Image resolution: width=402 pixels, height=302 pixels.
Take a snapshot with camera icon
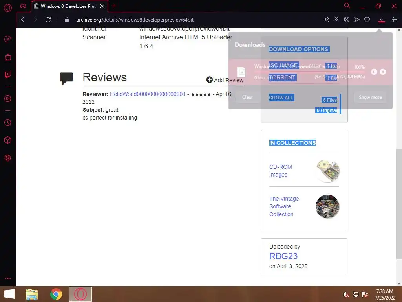[336, 20]
